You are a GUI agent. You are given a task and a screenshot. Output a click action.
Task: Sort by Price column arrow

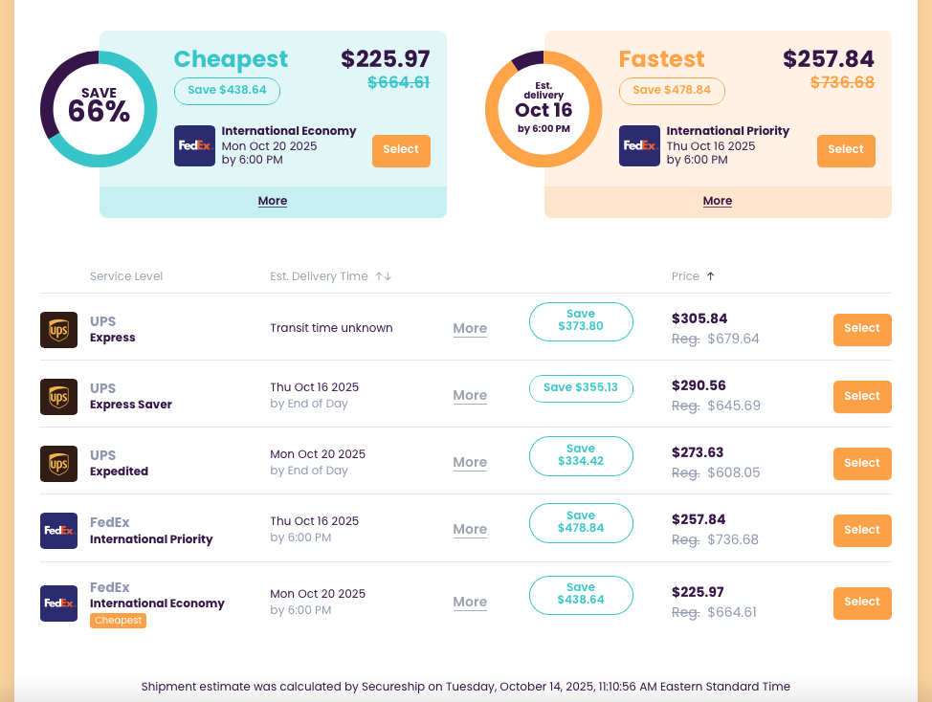710,276
